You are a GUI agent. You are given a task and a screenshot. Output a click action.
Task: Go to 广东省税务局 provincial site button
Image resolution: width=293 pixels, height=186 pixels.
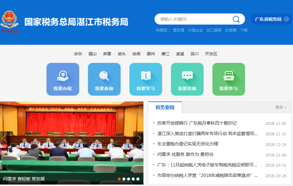tap(271, 19)
